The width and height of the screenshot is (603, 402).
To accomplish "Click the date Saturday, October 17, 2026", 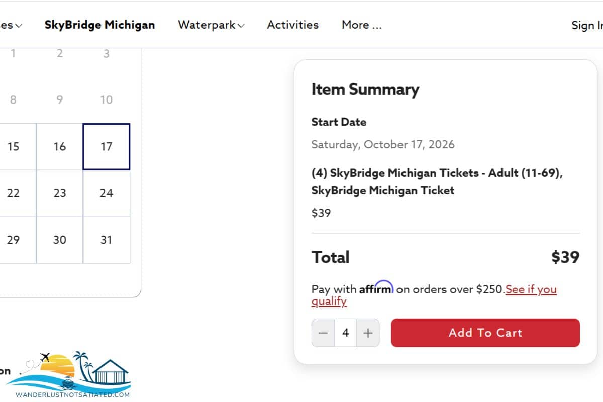I will click(x=383, y=145).
